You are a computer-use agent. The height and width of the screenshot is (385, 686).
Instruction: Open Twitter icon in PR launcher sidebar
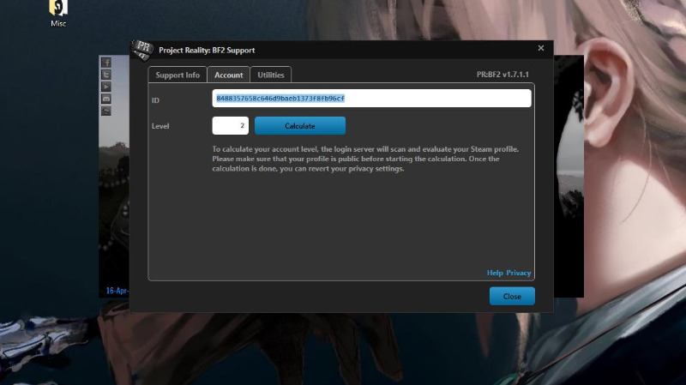coord(106,75)
